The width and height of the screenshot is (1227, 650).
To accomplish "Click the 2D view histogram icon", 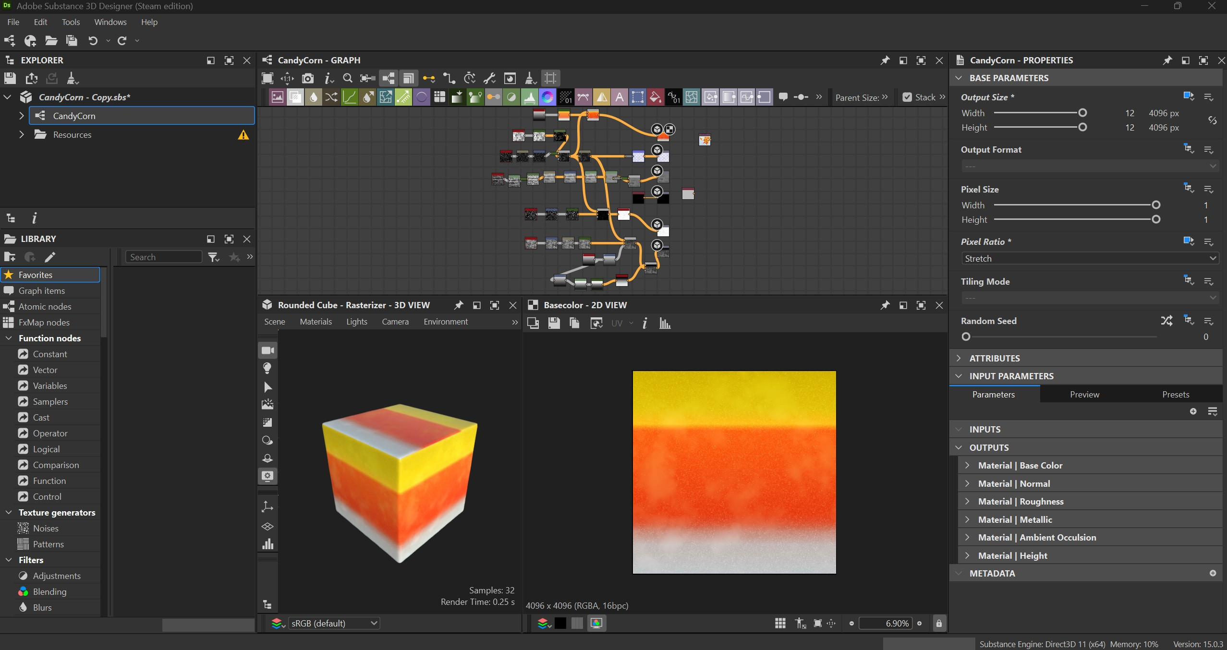I will (665, 323).
